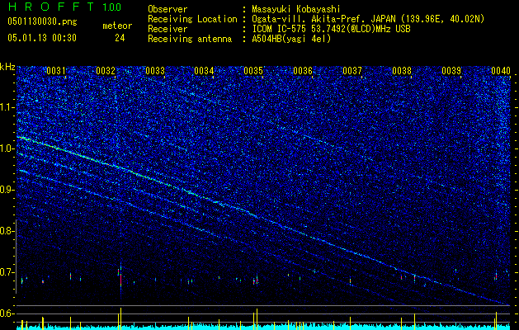Click the 1.0 frequency axis label
The image size is (519, 330).
coord(7,148)
